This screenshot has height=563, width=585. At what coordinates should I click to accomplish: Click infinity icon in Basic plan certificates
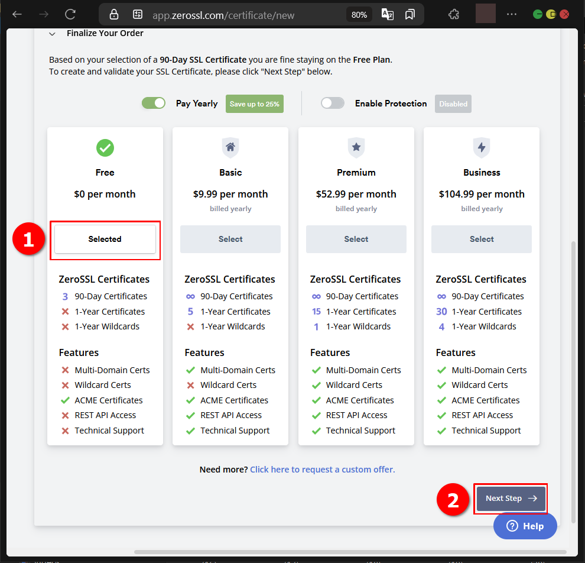(x=191, y=296)
